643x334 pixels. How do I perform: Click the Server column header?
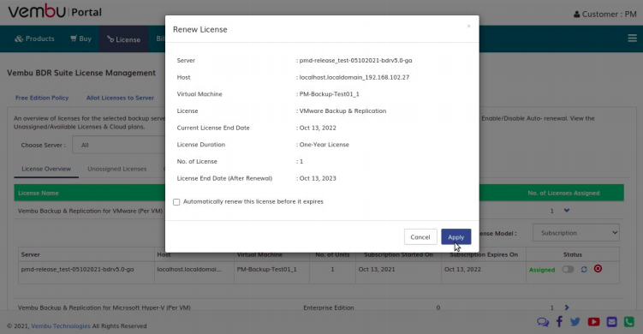(30, 254)
